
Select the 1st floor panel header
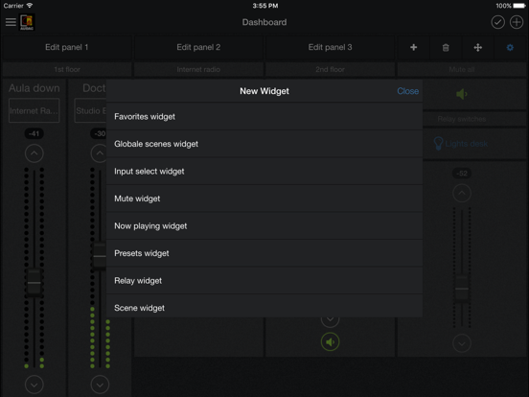67,70
